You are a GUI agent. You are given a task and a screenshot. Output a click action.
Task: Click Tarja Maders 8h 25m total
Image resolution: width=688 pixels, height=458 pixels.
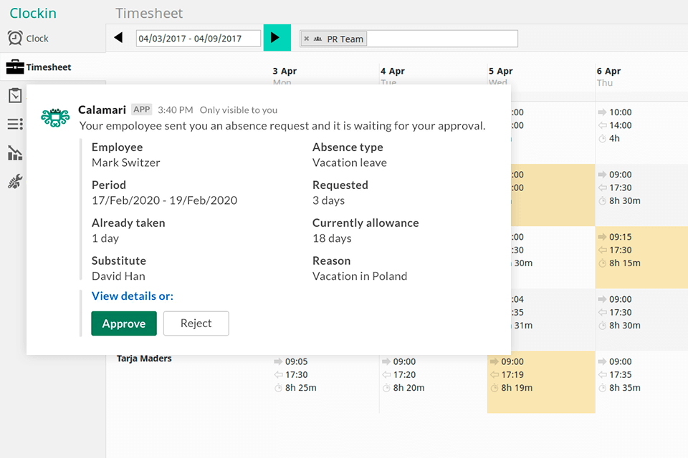coord(300,388)
